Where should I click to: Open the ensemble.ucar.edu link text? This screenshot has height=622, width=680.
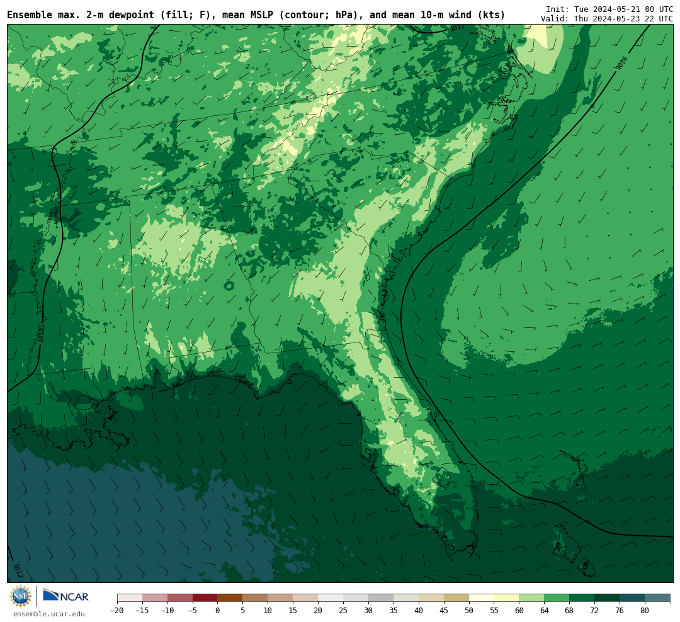point(49,614)
